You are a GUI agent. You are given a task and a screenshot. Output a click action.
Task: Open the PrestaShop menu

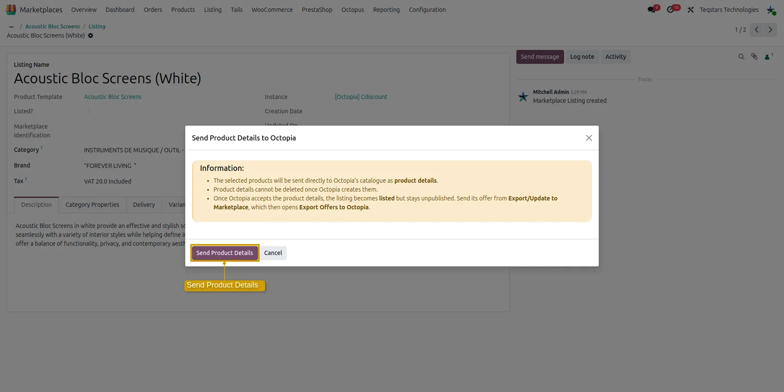[x=317, y=10]
